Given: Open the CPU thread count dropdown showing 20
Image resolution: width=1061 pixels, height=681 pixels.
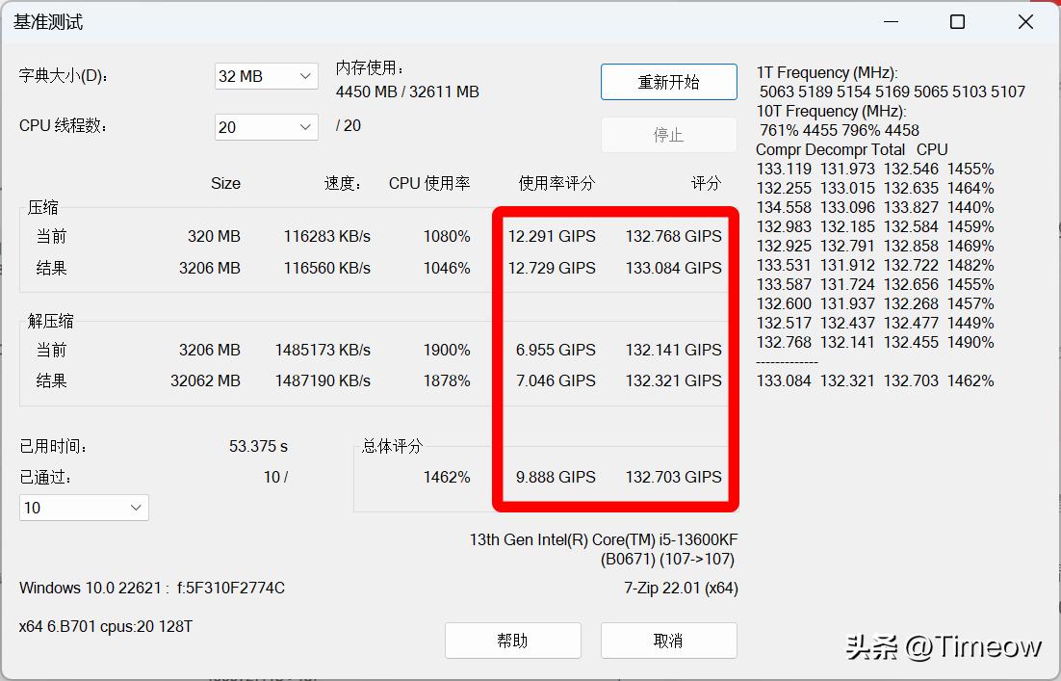Looking at the screenshot, I should click(266, 126).
